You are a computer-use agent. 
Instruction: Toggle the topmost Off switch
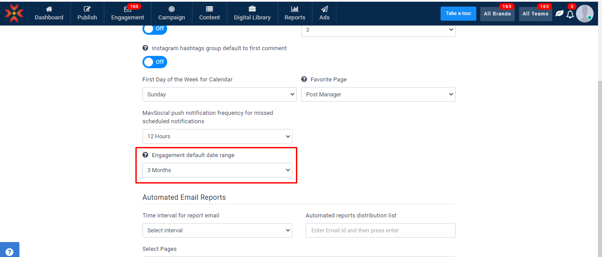point(154,29)
